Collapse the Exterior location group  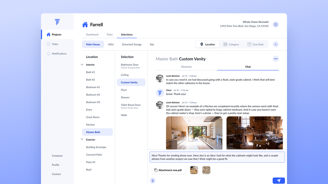tap(82, 140)
